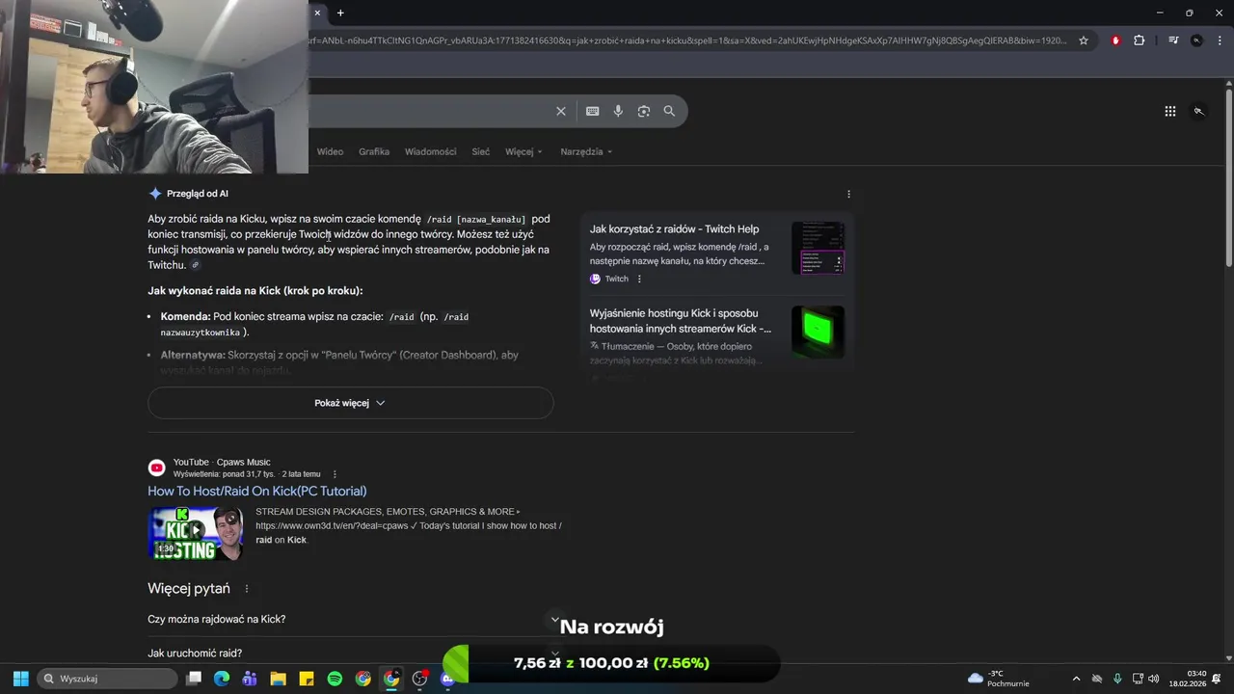Open AI overview options menu
This screenshot has width=1234, height=694.
pos(848,194)
